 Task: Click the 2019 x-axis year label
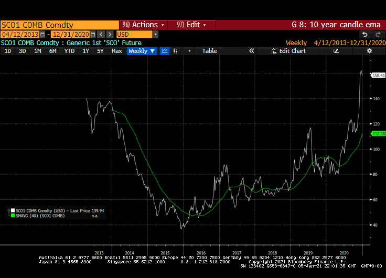pos(308,253)
